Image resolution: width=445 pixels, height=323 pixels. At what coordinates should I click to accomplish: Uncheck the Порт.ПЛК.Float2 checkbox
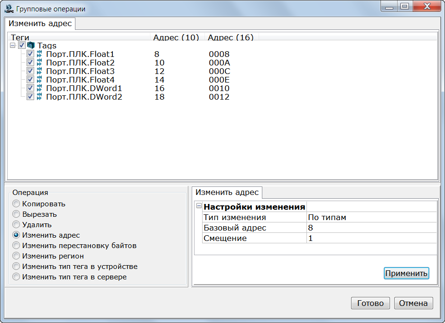click(30, 63)
